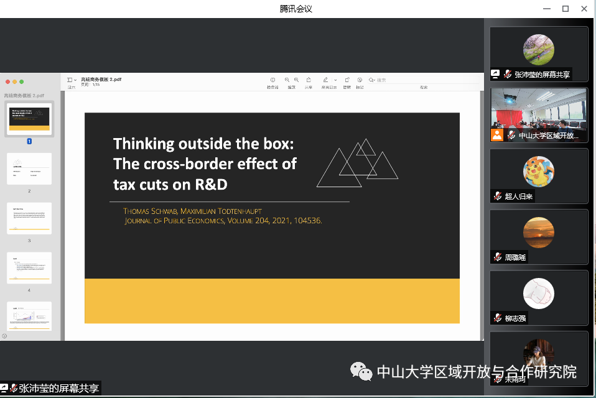The height and width of the screenshot is (398, 596).
Task: Click the add page icon below thumbnails
Action: [x=4, y=336]
